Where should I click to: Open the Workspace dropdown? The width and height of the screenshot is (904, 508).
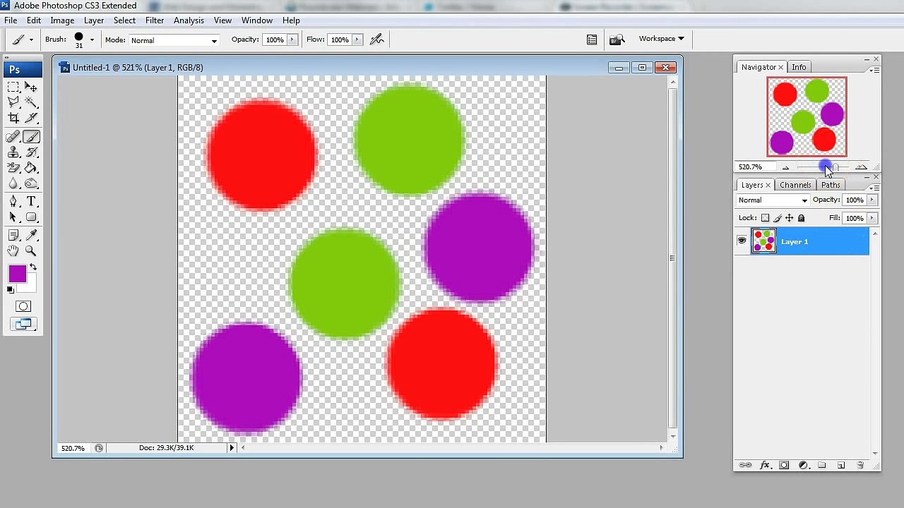[661, 38]
